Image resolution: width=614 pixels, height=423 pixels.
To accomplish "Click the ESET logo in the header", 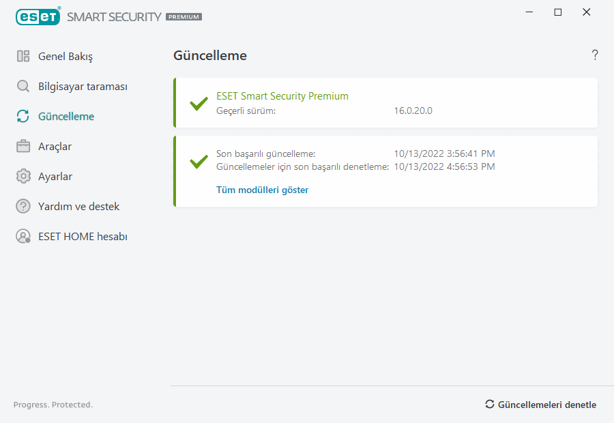I will (x=38, y=16).
